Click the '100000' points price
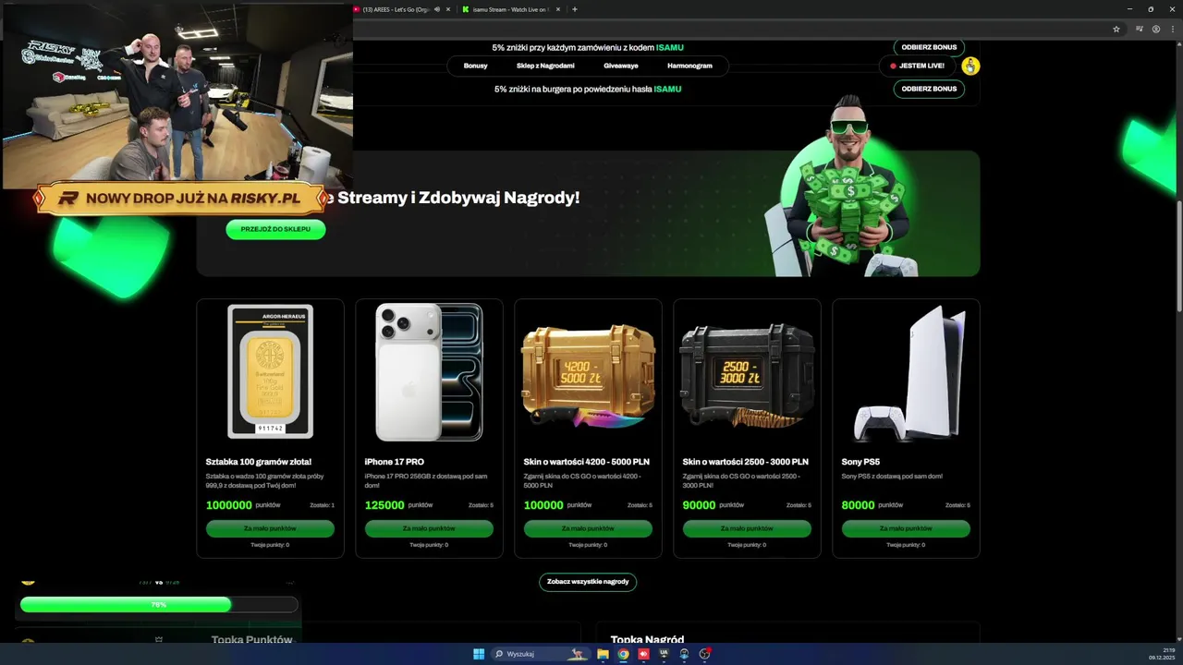Viewport: 1183px width, 665px height. coord(543,505)
